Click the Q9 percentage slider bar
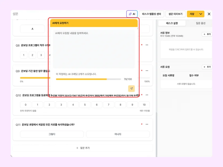223x167 pixels. point(85,78)
